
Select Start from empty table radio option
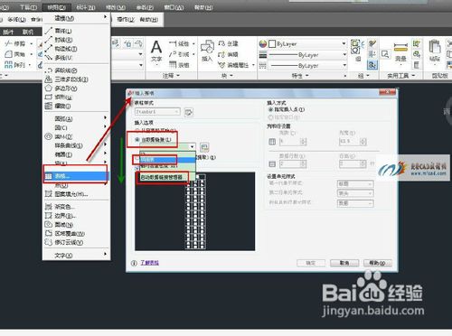(155, 130)
